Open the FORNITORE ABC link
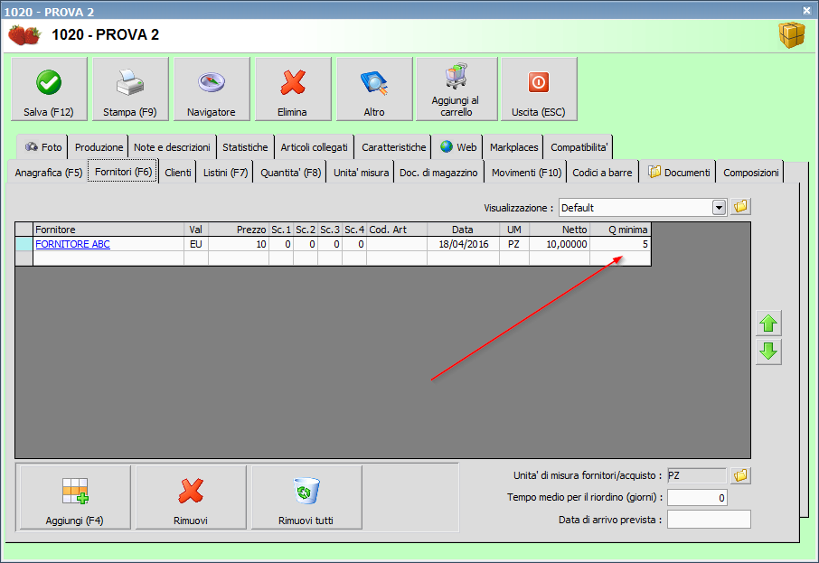 (72, 244)
